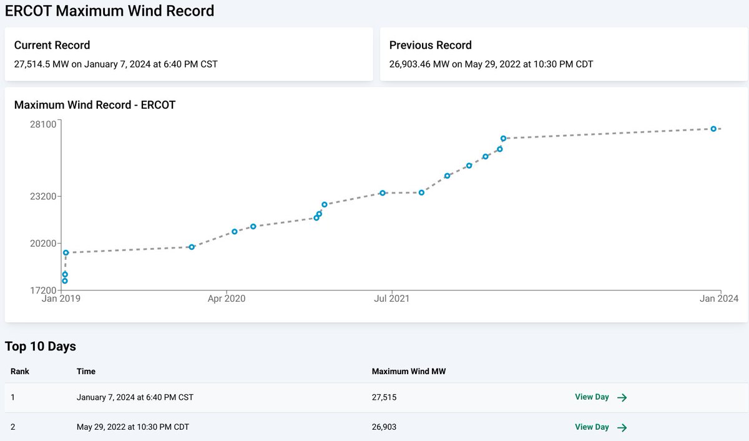This screenshot has height=441, width=749.
Task: Click the lowest data point at Jan 2019
Action: (64, 281)
